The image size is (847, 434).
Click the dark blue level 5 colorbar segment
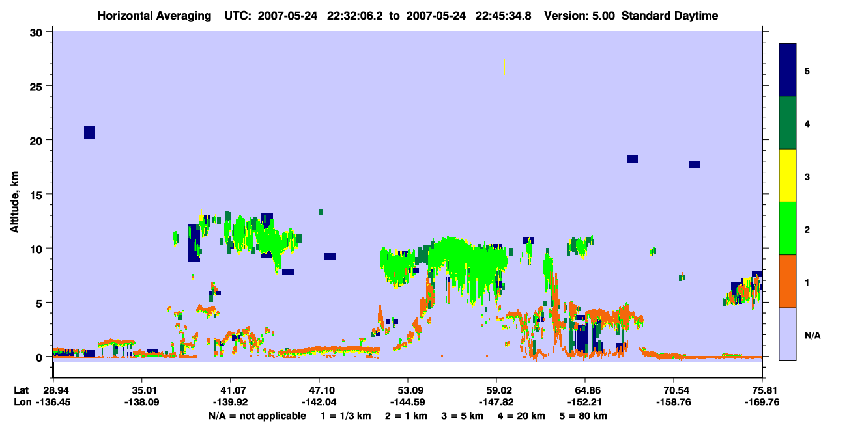click(788, 70)
